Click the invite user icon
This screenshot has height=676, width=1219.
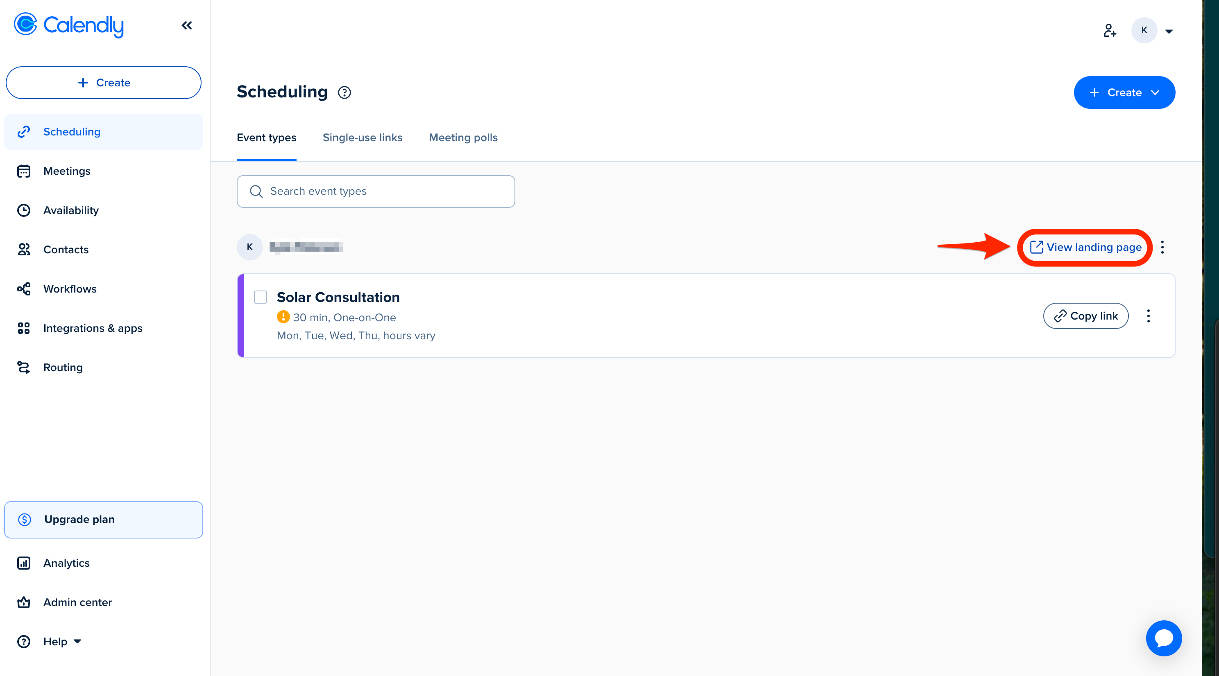(x=1110, y=31)
